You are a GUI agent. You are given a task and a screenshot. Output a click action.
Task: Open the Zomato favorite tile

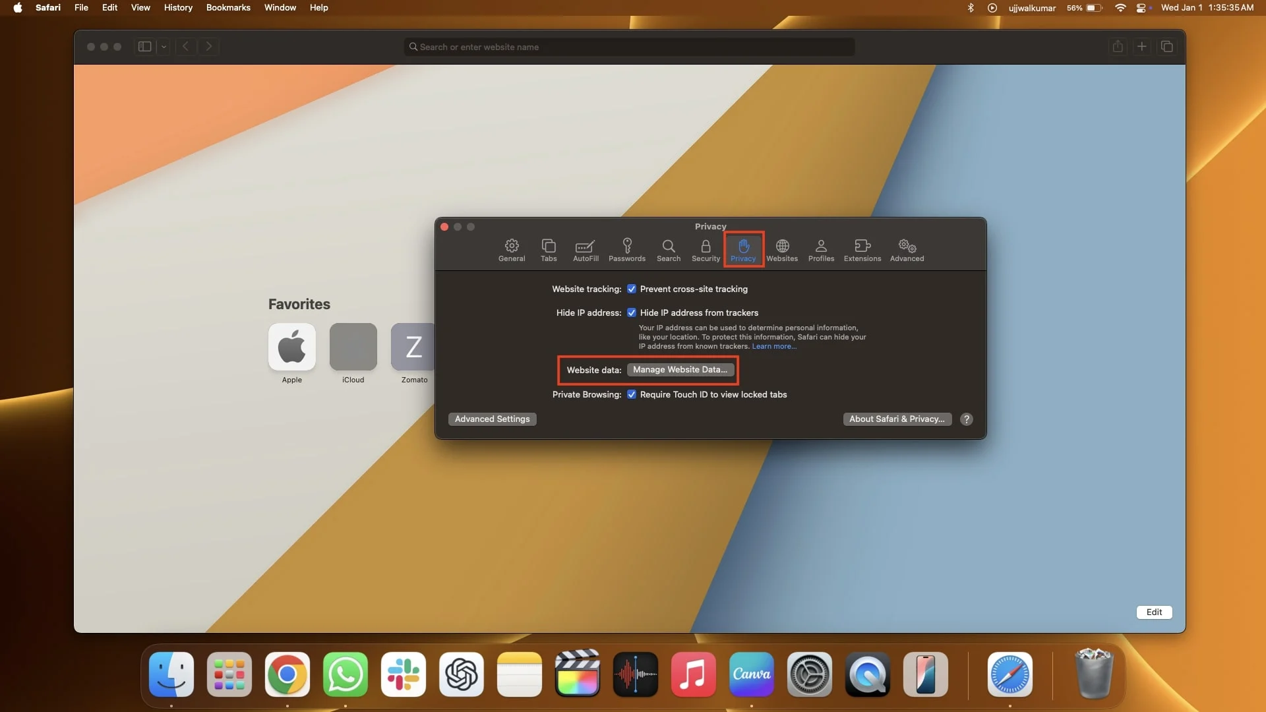coord(413,347)
